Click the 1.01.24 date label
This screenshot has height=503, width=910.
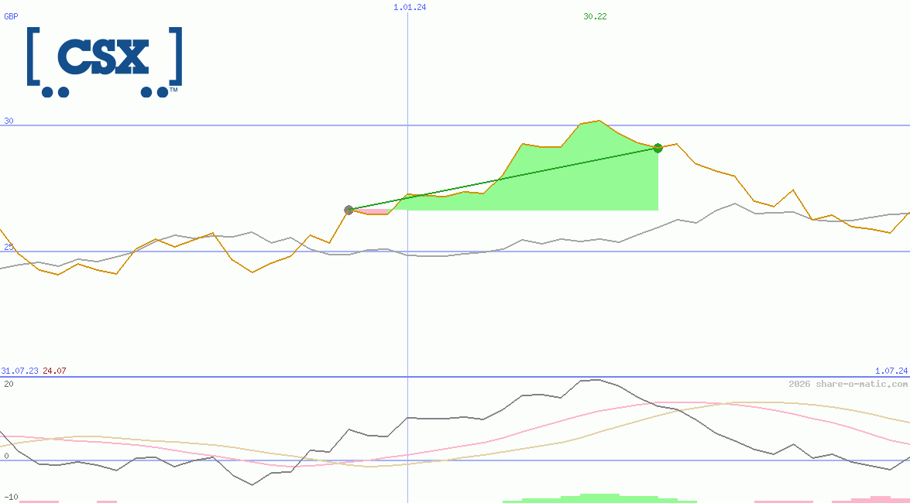(x=410, y=7)
